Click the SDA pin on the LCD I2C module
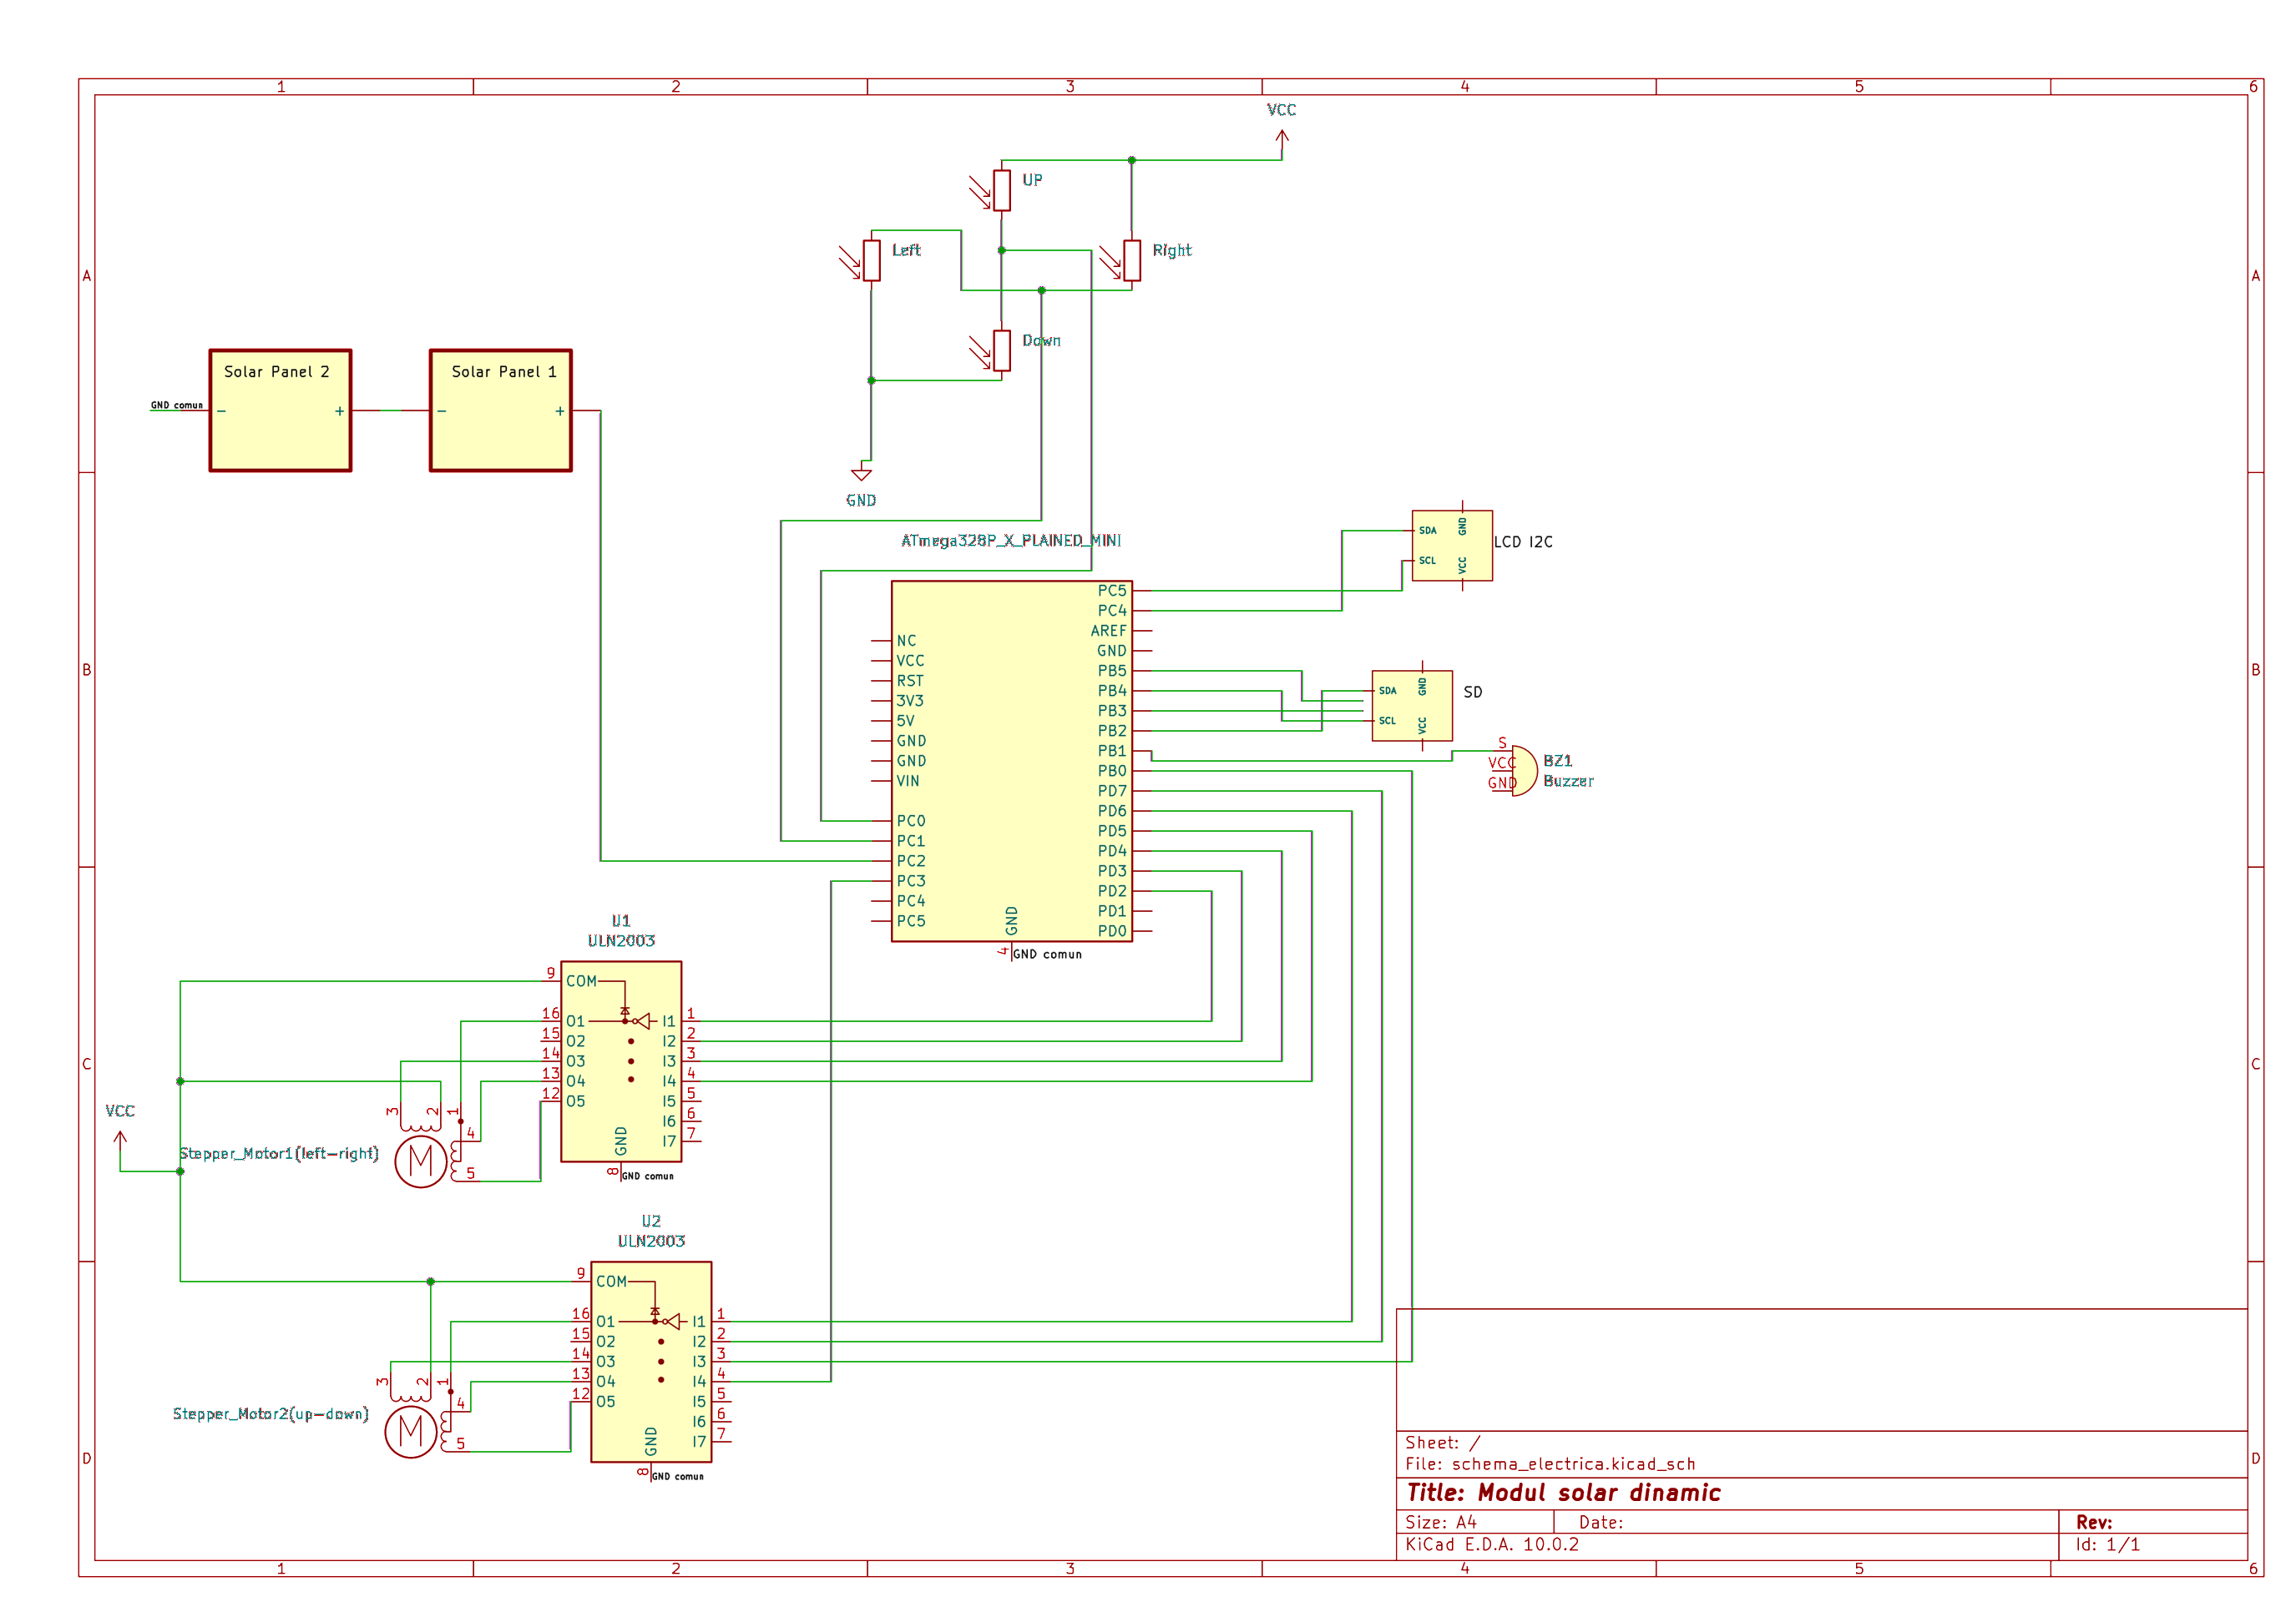 pyautogui.click(x=1428, y=531)
